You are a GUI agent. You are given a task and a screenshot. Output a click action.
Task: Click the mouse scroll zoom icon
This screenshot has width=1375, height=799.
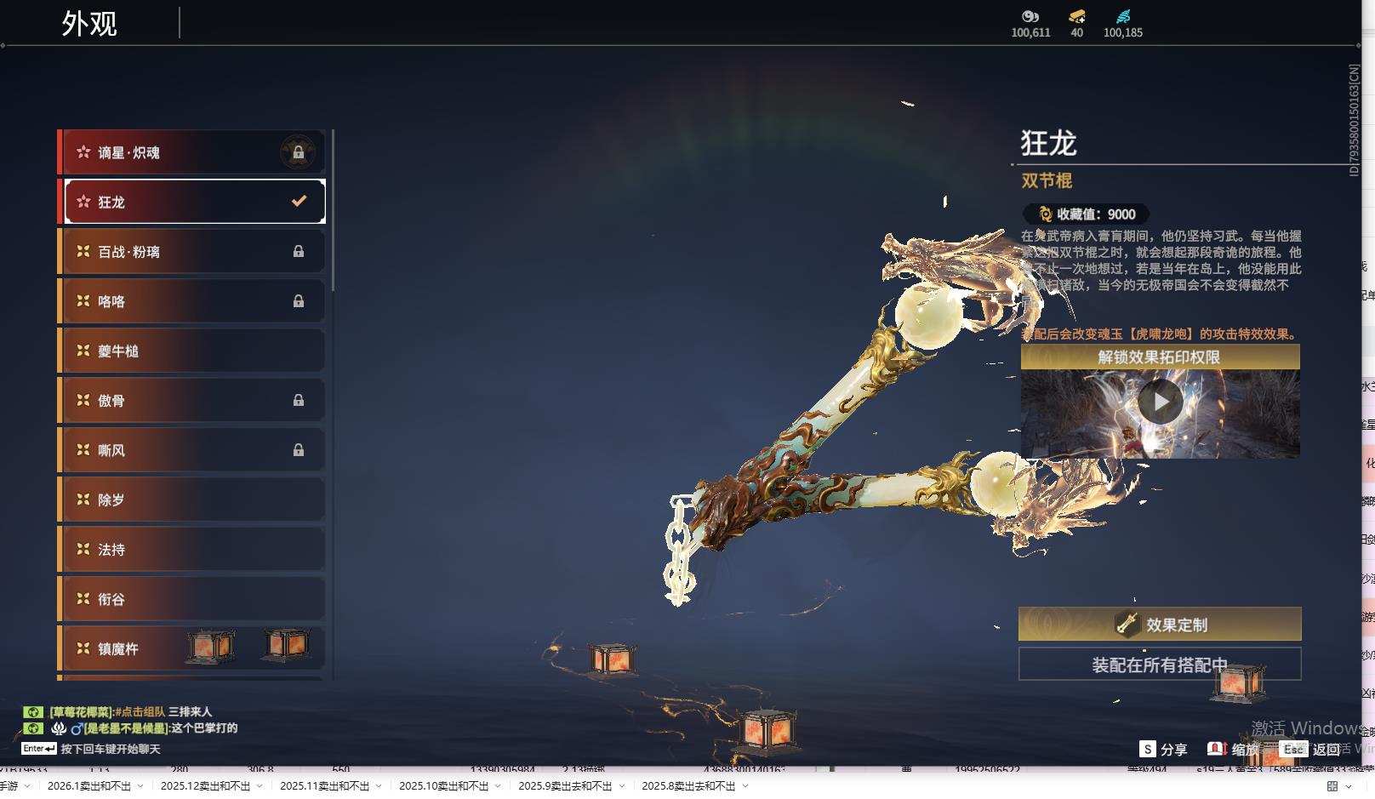(x=1217, y=749)
